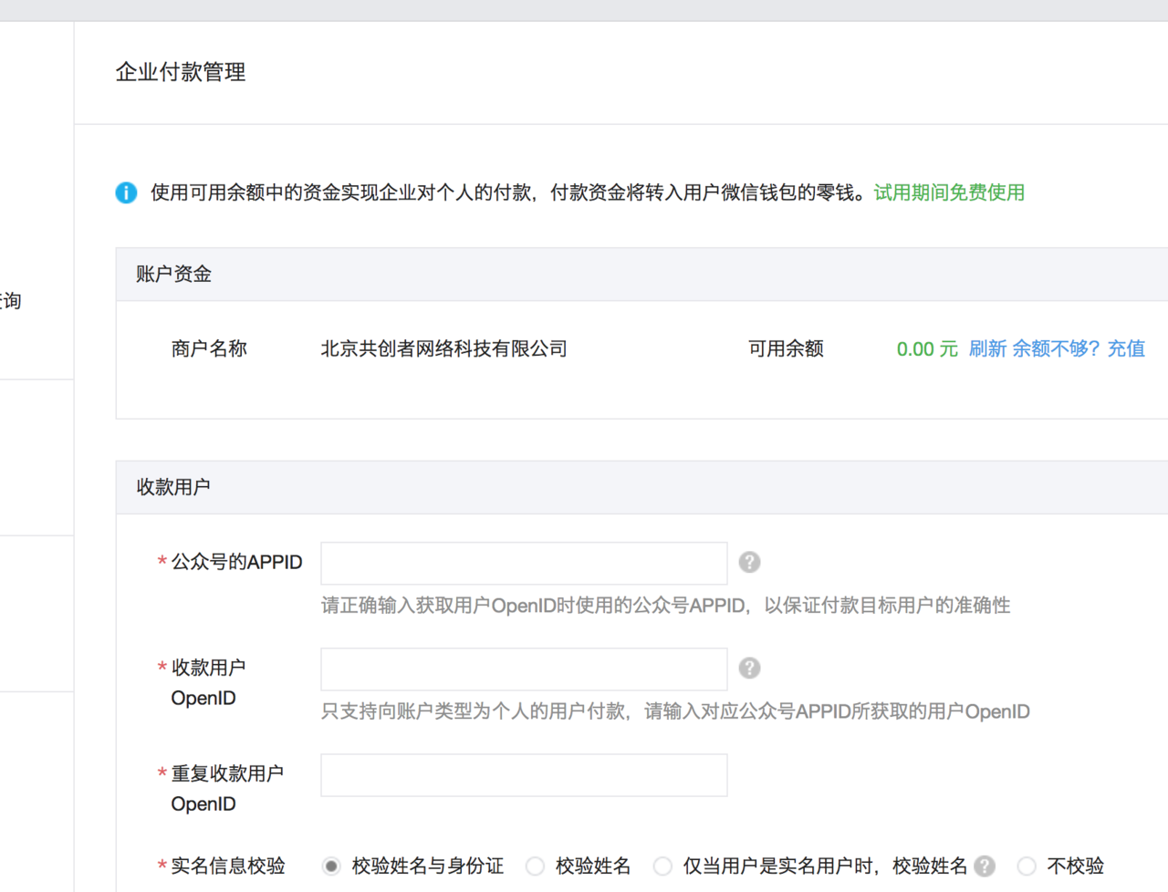
Task: Click the question mark beside 收款用户 OpenID field
Action: click(749, 668)
